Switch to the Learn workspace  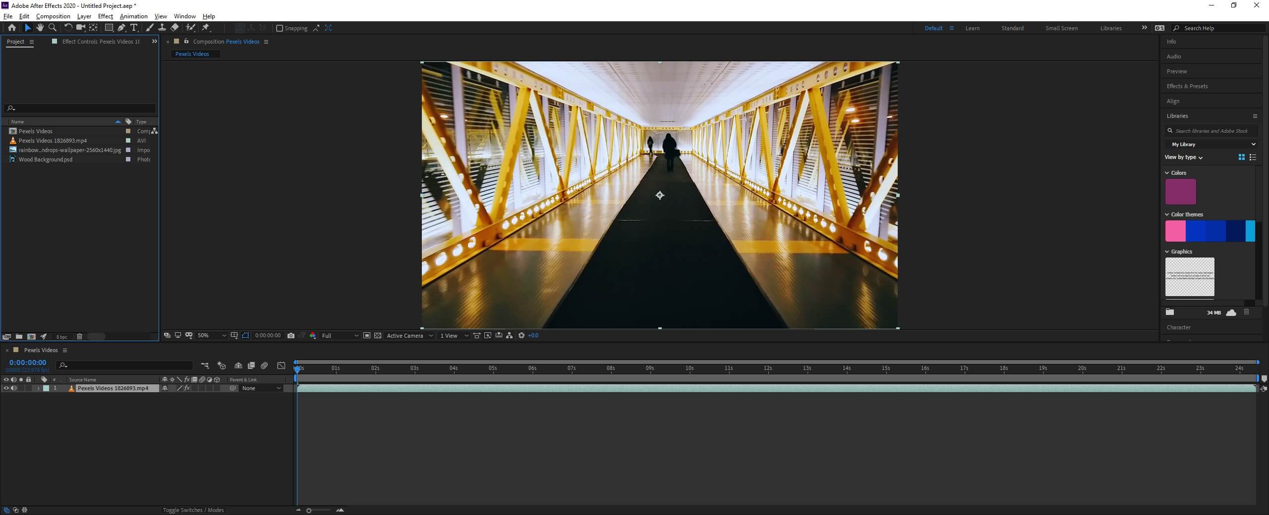972,28
